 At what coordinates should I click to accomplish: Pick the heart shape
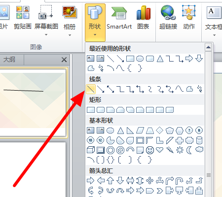[x=159, y=150]
